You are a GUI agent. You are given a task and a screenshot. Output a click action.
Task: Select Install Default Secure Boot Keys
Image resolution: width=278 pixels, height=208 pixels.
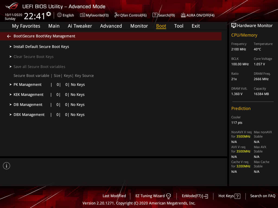[x=41, y=47]
